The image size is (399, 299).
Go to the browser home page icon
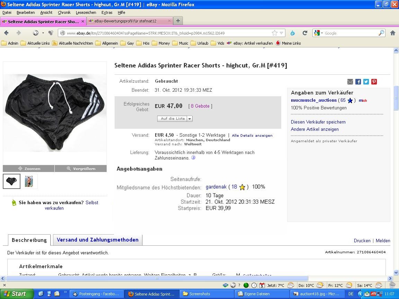[392, 33]
